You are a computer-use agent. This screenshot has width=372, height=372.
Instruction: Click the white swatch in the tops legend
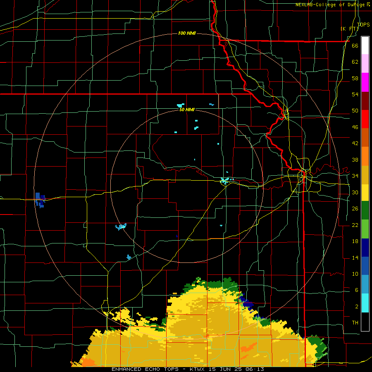365,45
